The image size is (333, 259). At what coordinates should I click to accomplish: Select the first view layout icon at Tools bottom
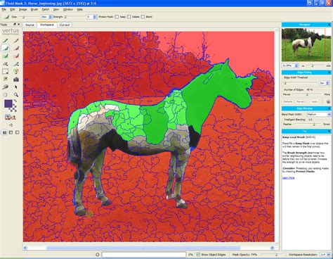coord(4,132)
